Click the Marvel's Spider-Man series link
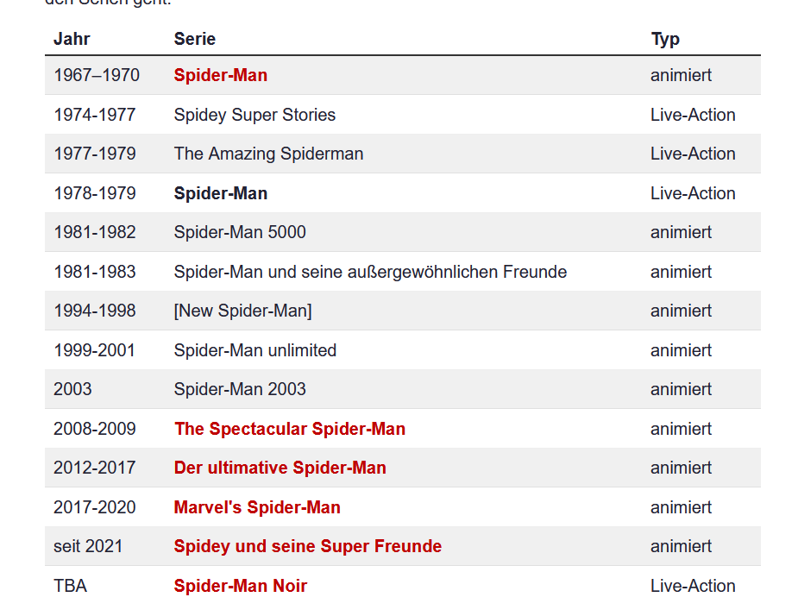The image size is (798, 616). pos(257,507)
